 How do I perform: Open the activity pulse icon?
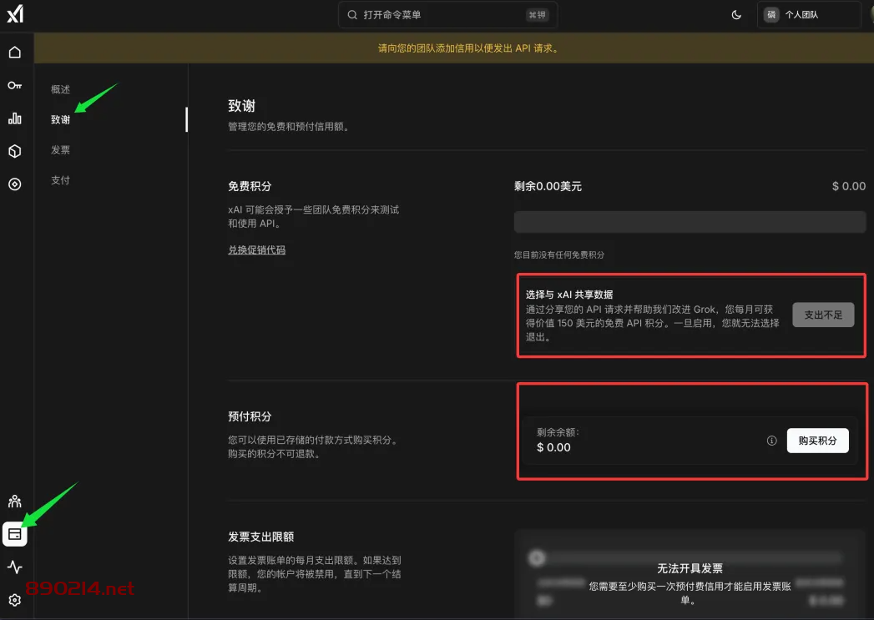(15, 567)
